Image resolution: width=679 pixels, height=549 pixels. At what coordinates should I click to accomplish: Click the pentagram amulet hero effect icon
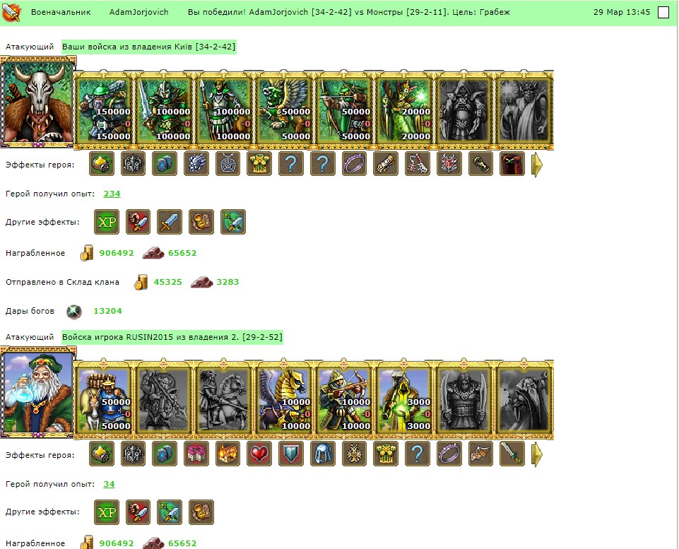(x=228, y=163)
